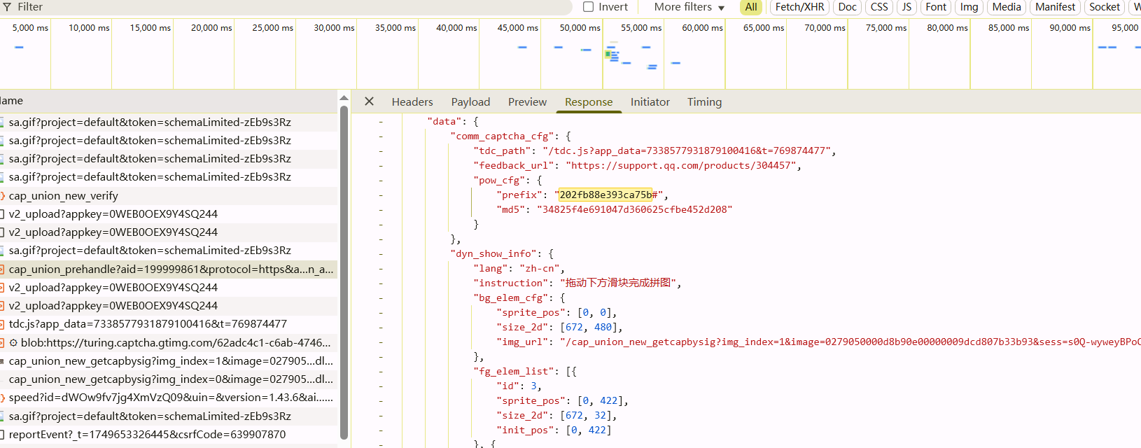This screenshot has height=448, width=1141.
Task: Click the gear icon on blob request
Action: (x=13, y=343)
